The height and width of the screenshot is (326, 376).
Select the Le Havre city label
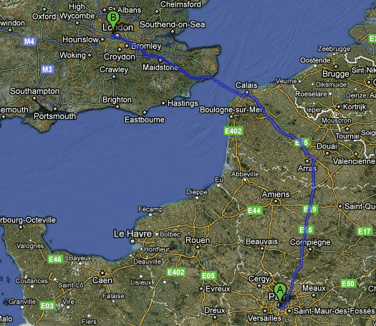(132, 234)
